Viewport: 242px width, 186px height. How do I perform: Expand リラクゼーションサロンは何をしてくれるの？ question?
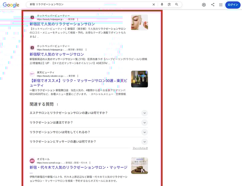coord(144,132)
